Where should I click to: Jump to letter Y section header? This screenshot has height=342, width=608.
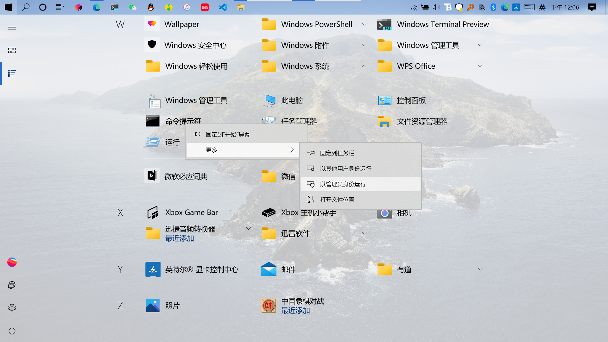coord(120,269)
